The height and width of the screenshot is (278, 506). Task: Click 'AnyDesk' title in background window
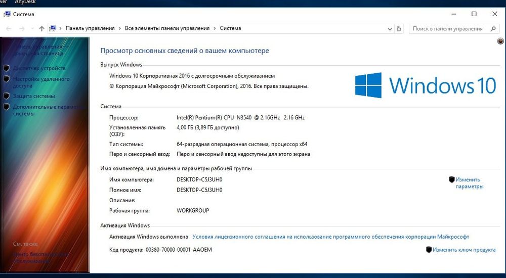(25, 2)
